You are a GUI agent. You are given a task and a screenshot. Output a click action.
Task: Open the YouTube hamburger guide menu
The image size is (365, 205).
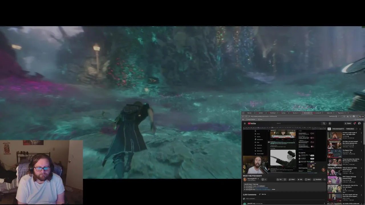(245, 123)
